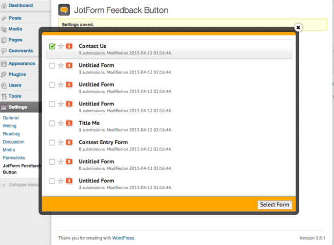
Task: Click the Posts pushpin icon
Action: (4, 18)
